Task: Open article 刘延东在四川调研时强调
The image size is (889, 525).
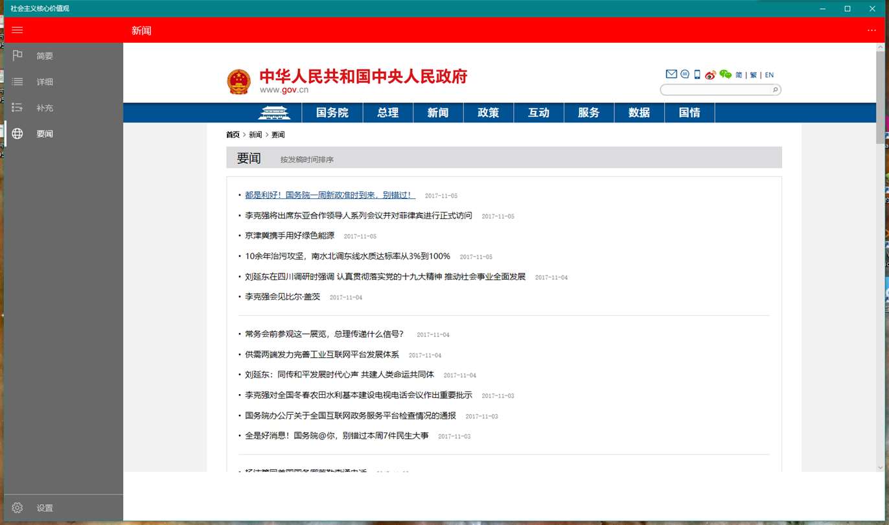Action: tap(386, 276)
